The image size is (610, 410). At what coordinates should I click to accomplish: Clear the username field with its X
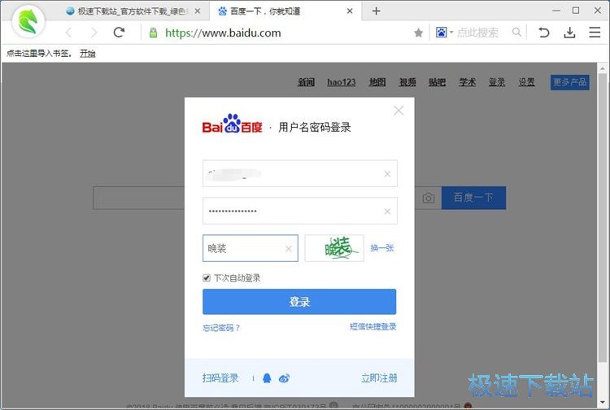(x=387, y=173)
